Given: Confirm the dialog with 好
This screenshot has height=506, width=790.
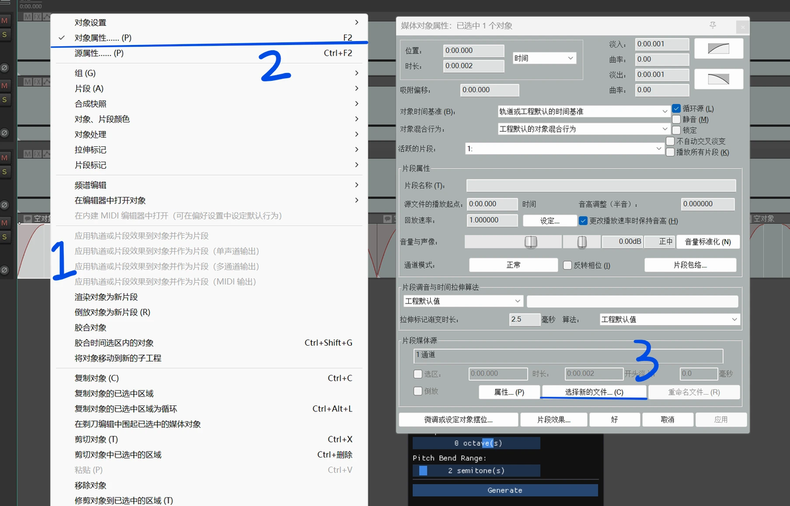Looking at the screenshot, I should [614, 419].
